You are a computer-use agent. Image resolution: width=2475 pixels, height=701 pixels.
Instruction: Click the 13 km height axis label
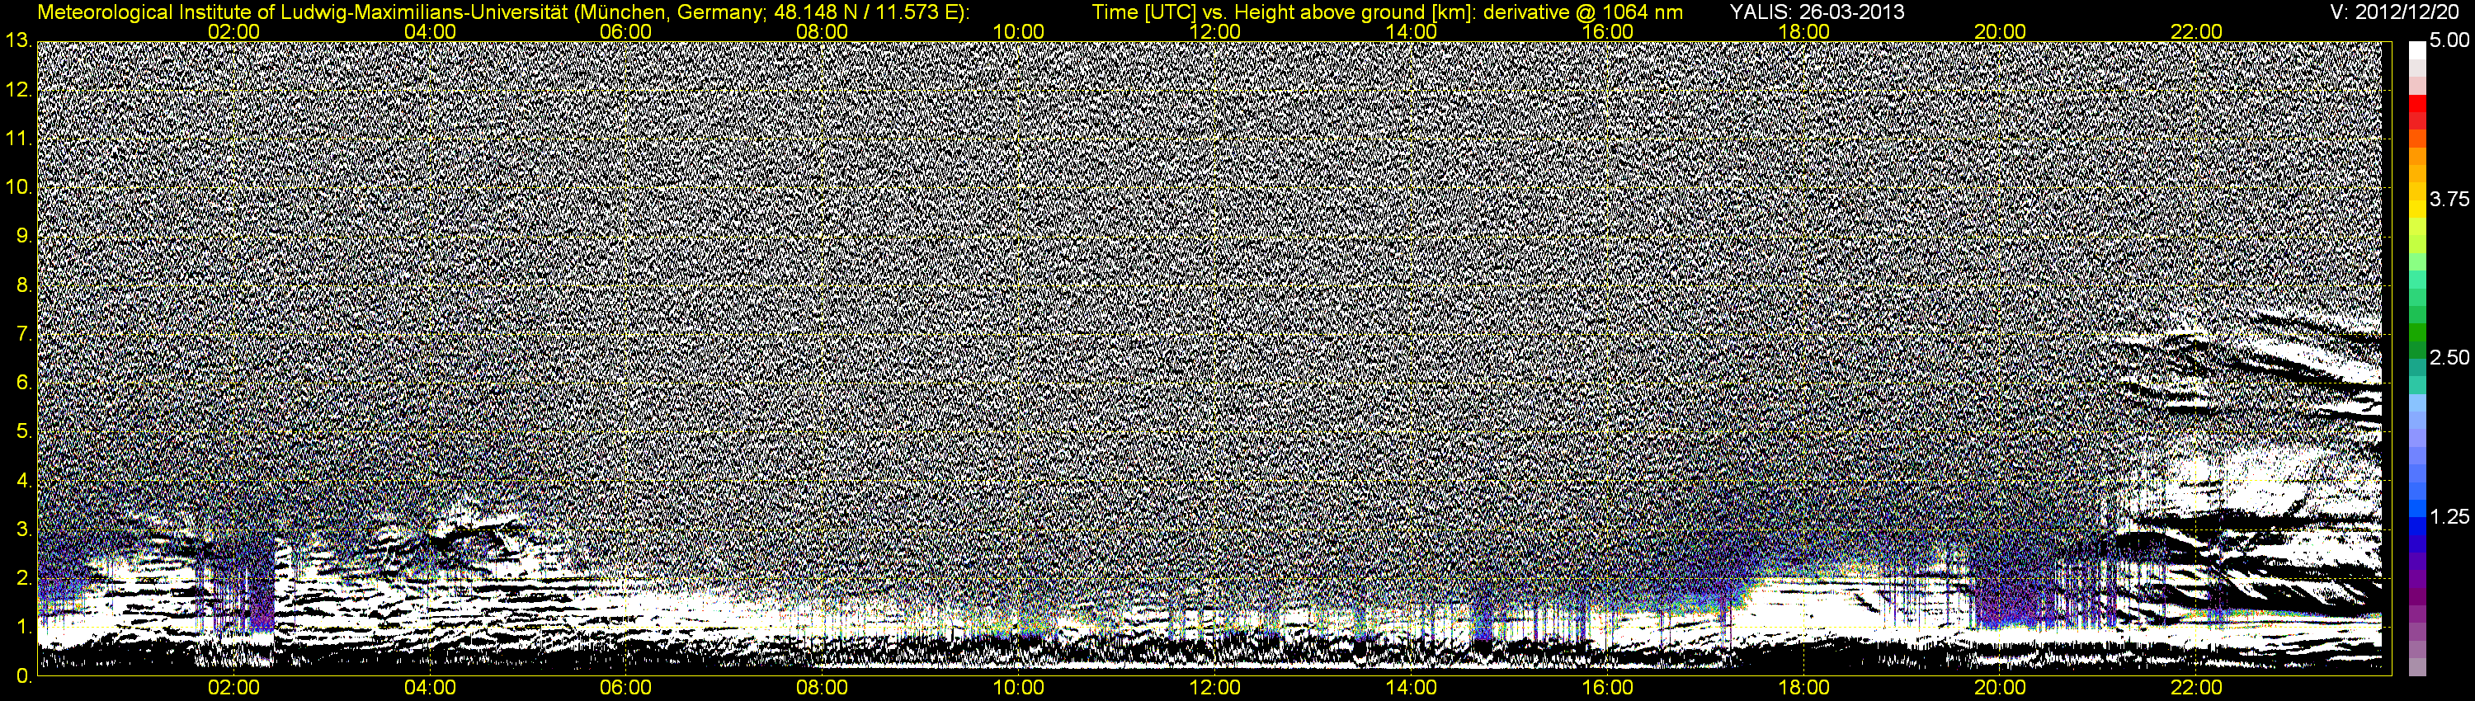tap(17, 41)
